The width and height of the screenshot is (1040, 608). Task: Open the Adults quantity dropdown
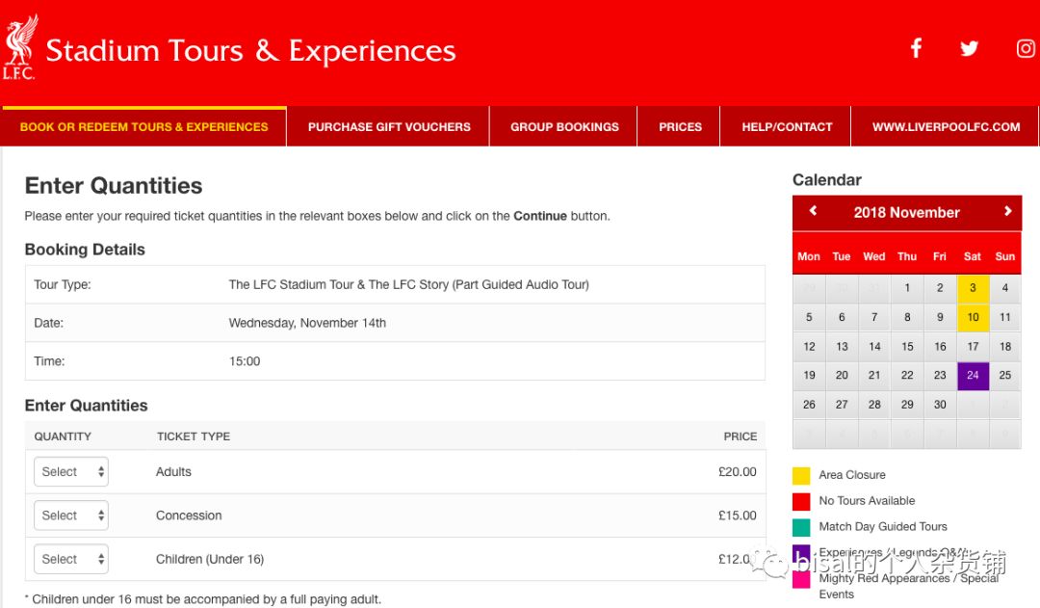point(71,471)
